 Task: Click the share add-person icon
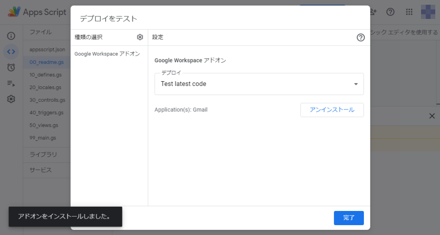373,12
